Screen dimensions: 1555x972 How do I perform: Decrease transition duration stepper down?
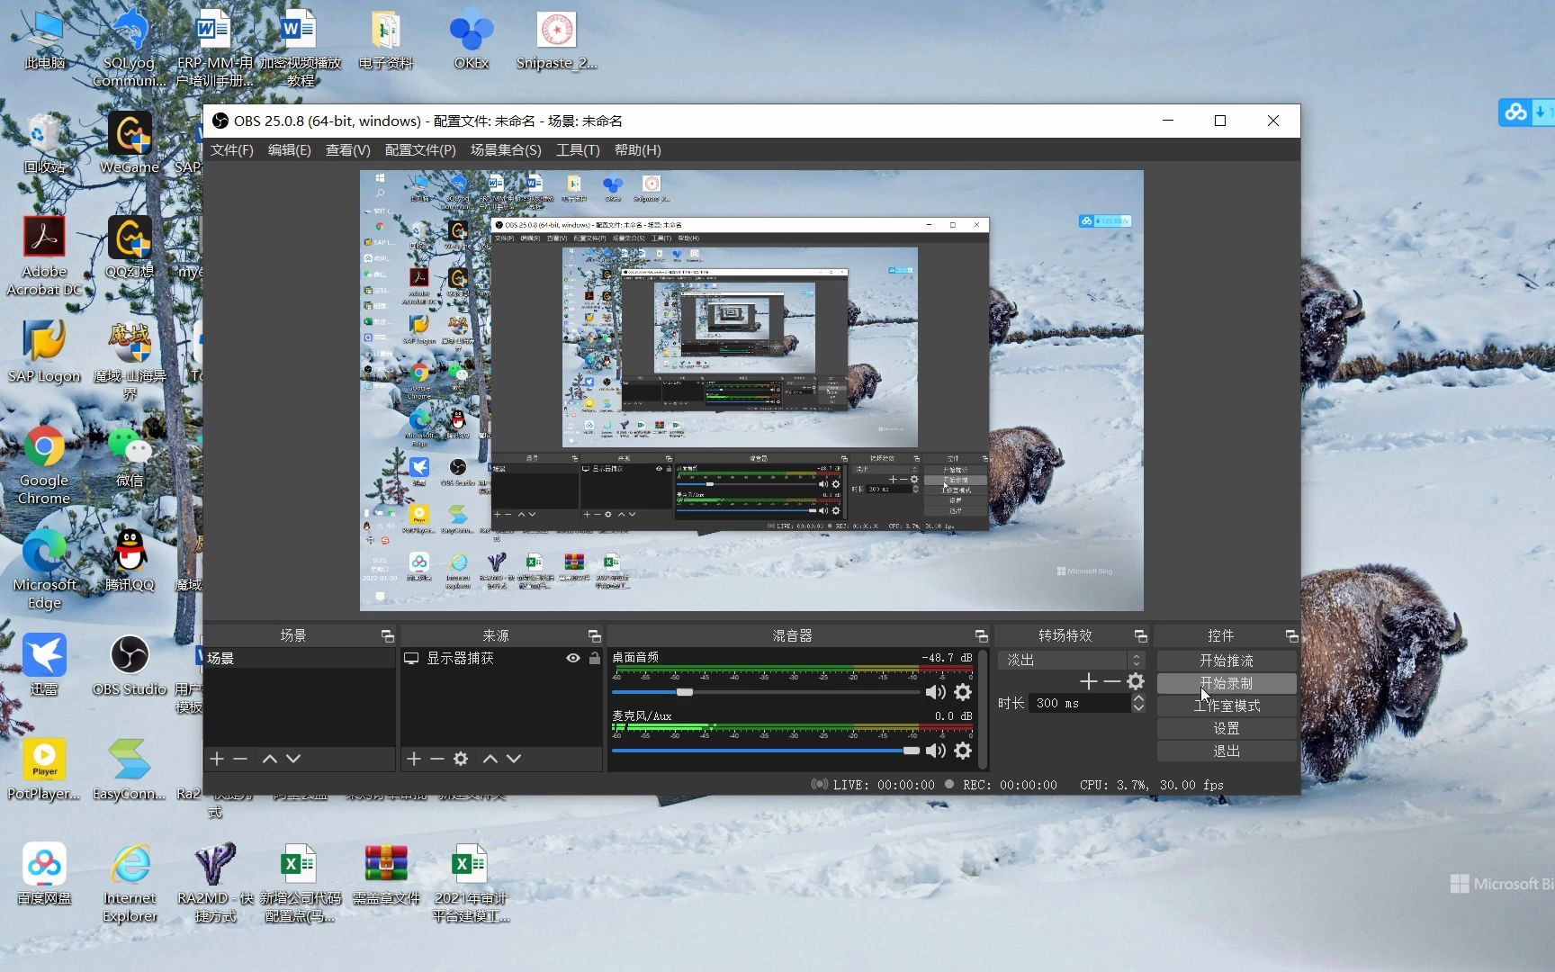1138,708
